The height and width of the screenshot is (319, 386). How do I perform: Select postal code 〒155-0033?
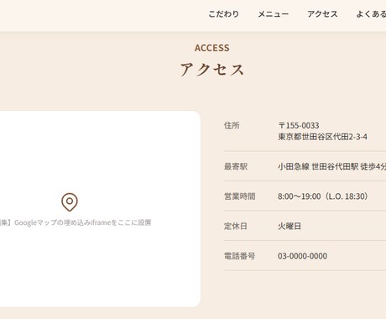coord(299,125)
